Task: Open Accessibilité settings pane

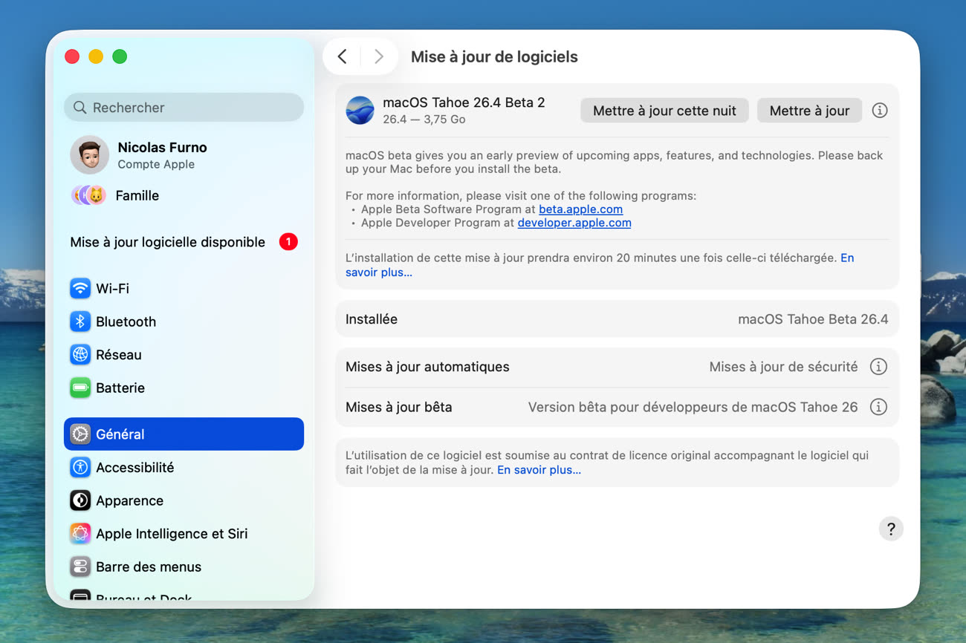Action: click(x=134, y=467)
